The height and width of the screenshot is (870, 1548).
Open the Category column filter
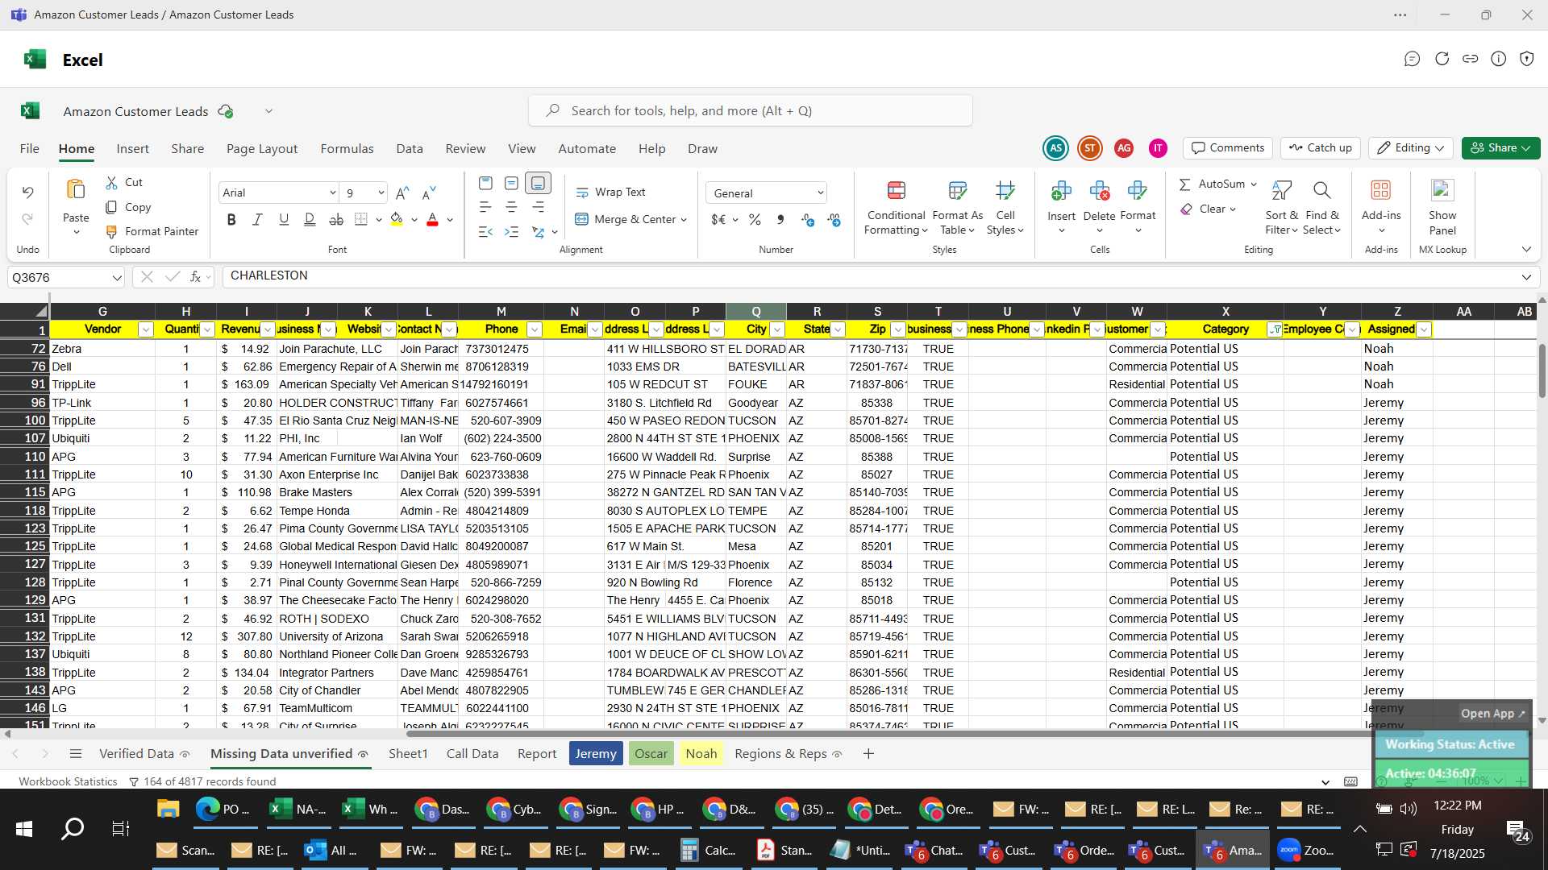(1275, 329)
